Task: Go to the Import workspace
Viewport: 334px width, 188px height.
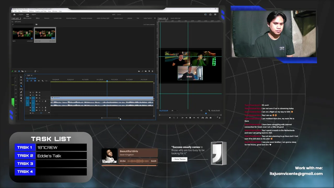Action: [x=21, y=15]
